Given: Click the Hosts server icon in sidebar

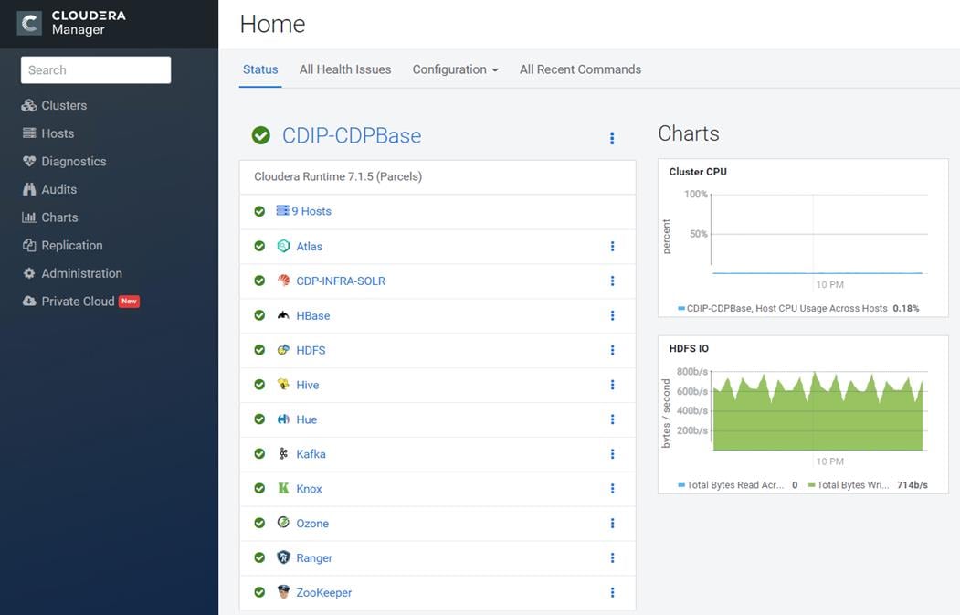Looking at the screenshot, I should click(x=29, y=133).
